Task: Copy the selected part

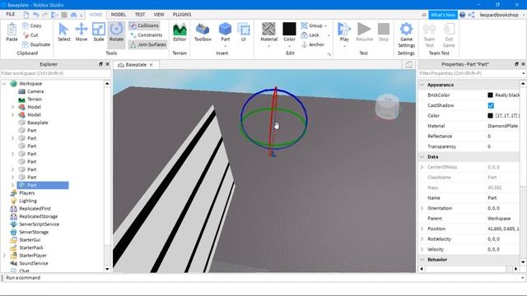Action: (x=32, y=25)
